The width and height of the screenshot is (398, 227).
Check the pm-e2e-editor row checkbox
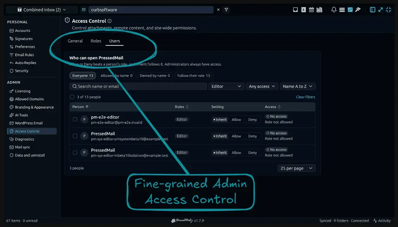point(75,119)
